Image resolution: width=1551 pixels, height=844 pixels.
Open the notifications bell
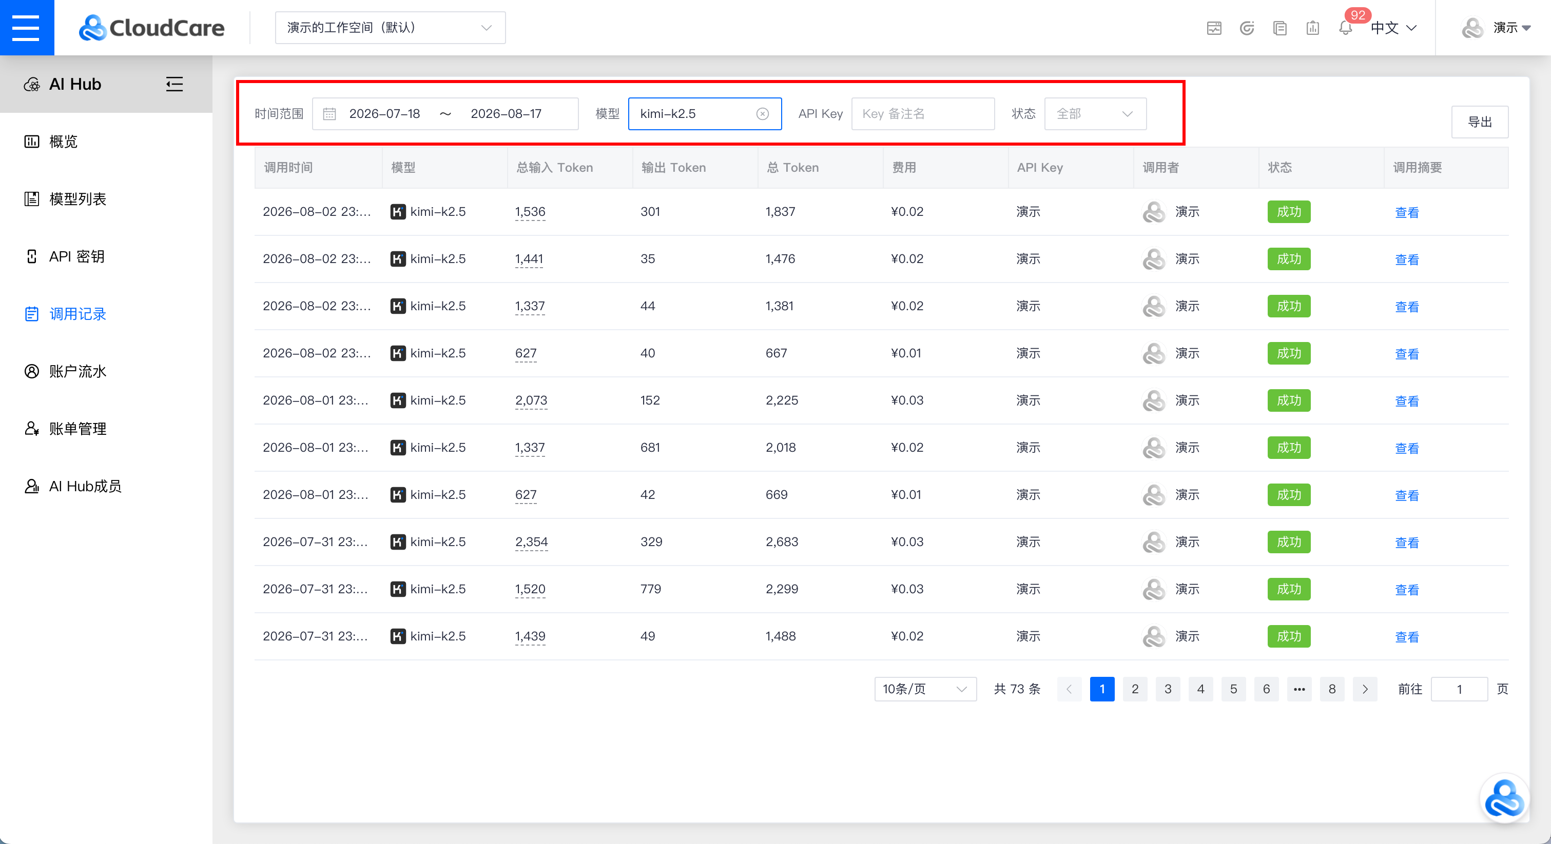coord(1345,28)
